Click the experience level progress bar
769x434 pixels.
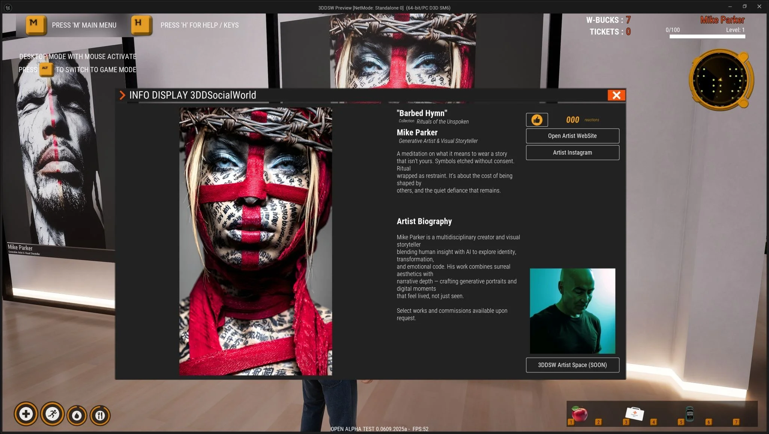(x=707, y=36)
